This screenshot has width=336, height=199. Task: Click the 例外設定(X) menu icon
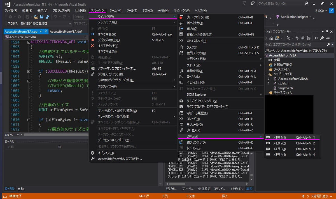pos(181,23)
